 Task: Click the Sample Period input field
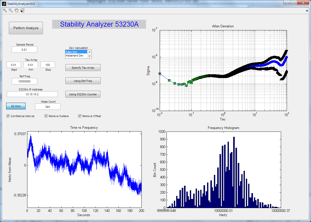(24, 50)
